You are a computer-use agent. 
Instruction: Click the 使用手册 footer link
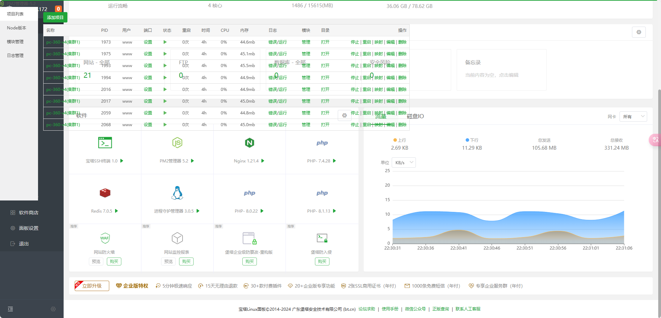pos(390,309)
